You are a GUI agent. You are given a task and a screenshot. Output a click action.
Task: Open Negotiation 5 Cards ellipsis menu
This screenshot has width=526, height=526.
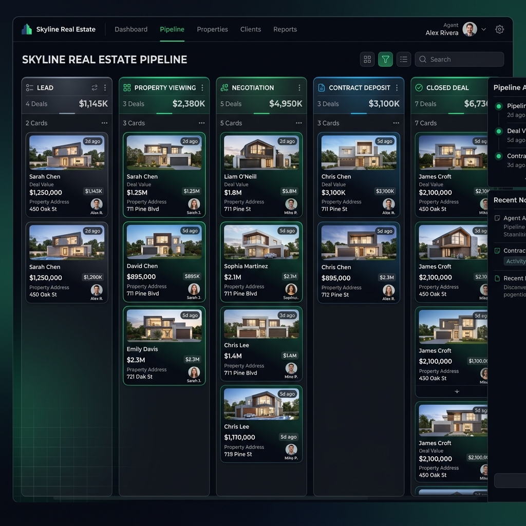(x=299, y=123)
